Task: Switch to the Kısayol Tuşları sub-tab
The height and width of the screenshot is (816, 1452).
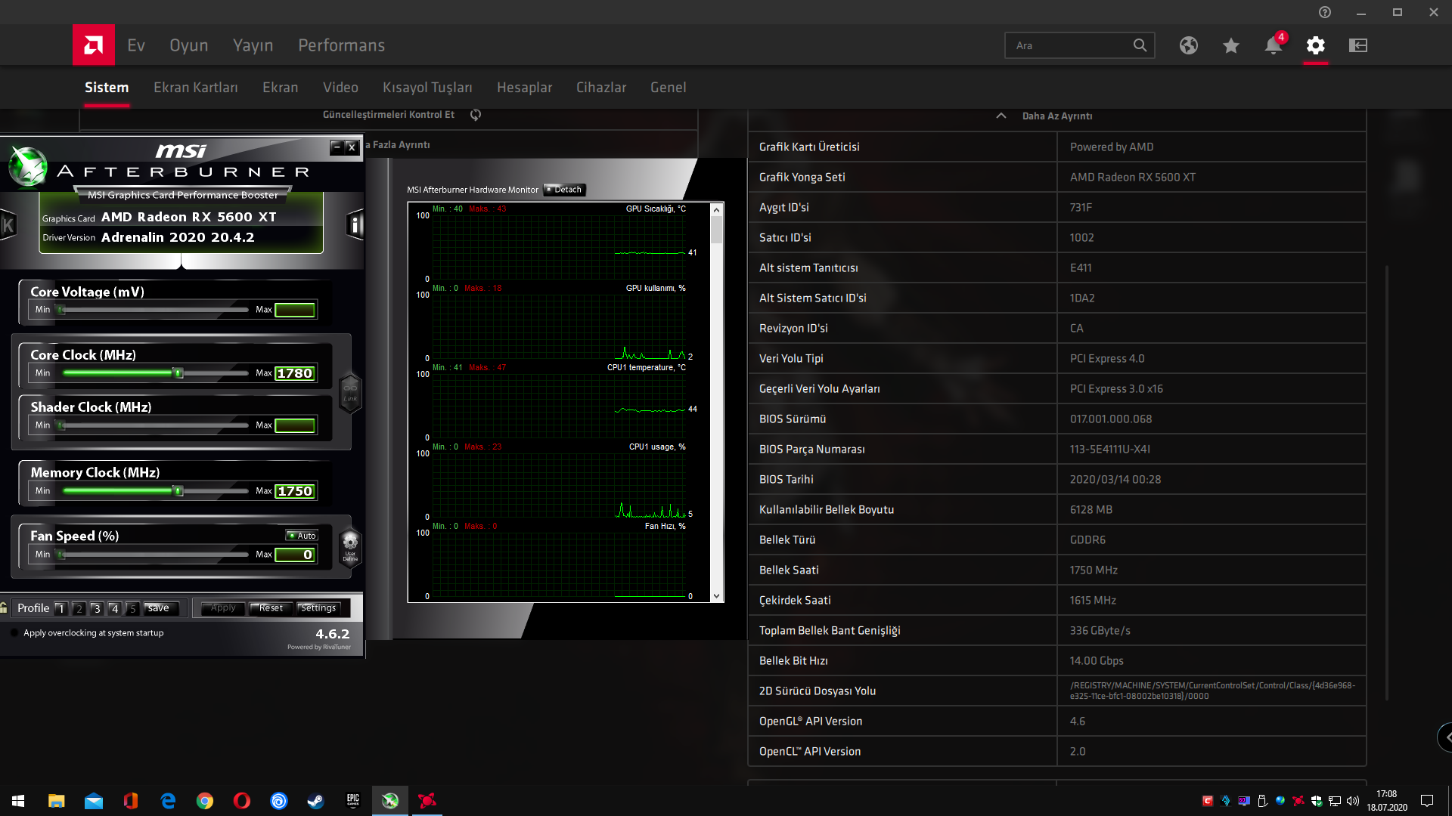Action: [428, 88]
